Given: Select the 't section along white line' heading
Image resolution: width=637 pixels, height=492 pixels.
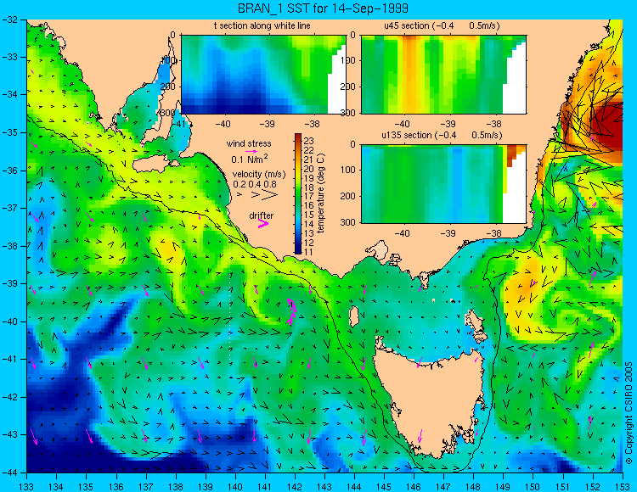Looking at the screenshot, I should pos(262,26).
